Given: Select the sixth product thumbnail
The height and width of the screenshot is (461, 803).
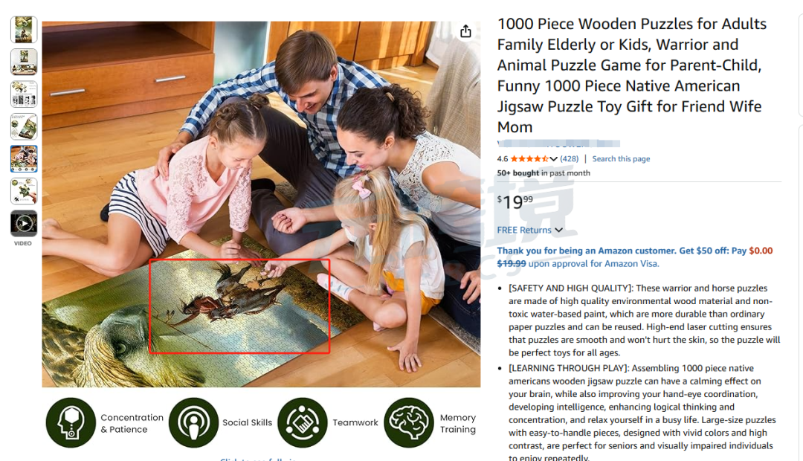Looking at the screenshot, I should (x=24, y=191).
